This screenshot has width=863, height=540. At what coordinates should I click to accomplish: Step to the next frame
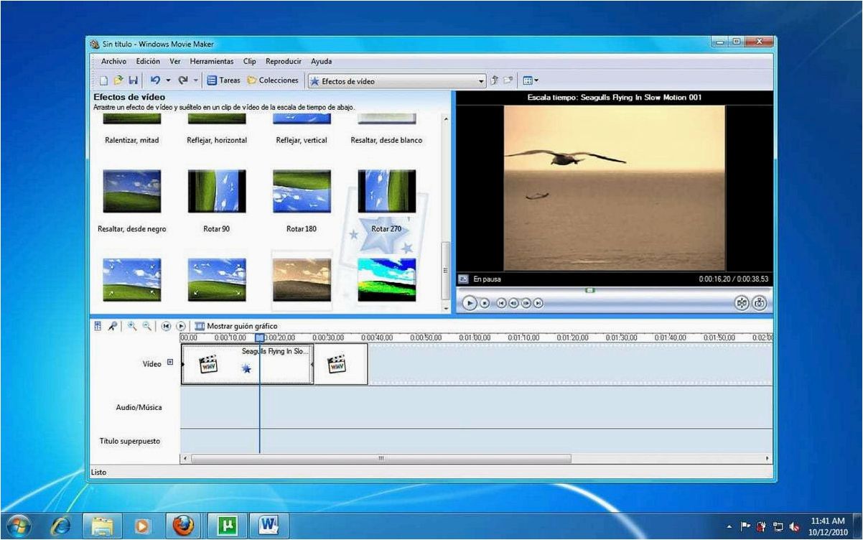[526, 303]
